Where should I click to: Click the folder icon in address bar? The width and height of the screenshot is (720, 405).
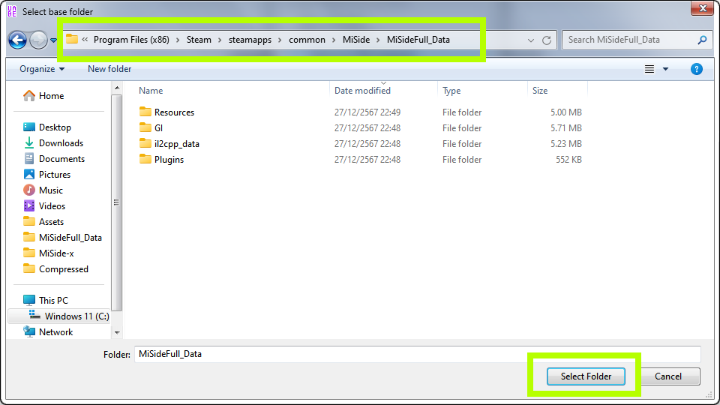click(72, 39)
